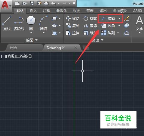Open the 参数化 ribbon tab
The image size is (144, 136).
pyautogui.click(x=62, y=11)
